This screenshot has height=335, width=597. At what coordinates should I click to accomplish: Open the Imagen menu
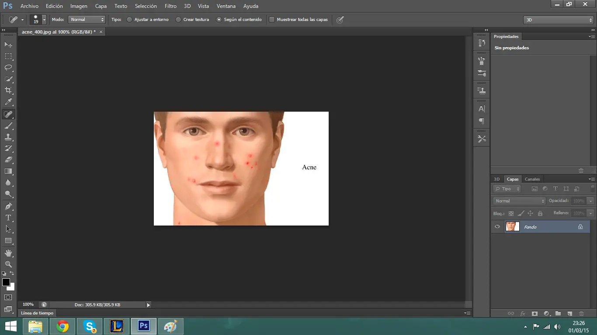click(79, 6)
